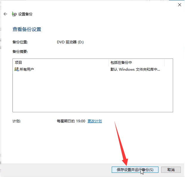Click the 计划 label

[16, 121]
